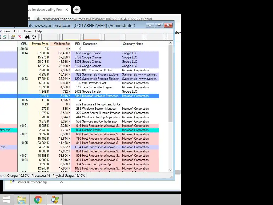Open the mini graph with orange baseline
The height and width of the screenshot is (205, 273).
(x=92, y=37)
